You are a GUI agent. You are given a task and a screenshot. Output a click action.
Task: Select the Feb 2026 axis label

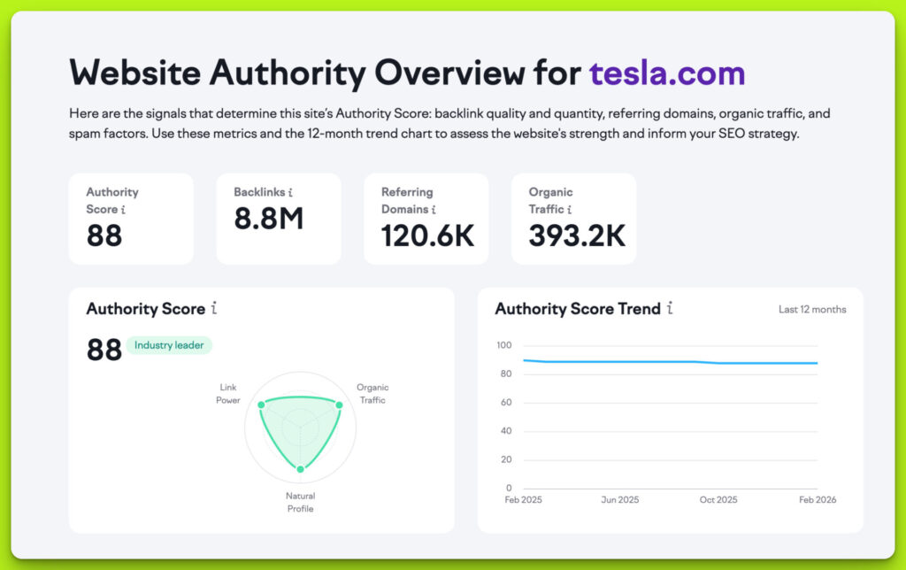point(817,499)
